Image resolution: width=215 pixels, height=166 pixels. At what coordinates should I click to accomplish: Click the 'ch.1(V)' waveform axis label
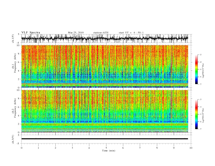pyautogui.click(x=13, y=39)
